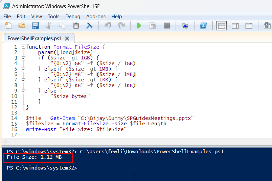Collapse the else block on line 9
Viewport: 272px width, 181px height.
(x=23, y=91)
